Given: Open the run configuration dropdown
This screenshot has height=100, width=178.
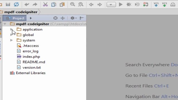Looking at the screenshot, I should coord(111,4).
